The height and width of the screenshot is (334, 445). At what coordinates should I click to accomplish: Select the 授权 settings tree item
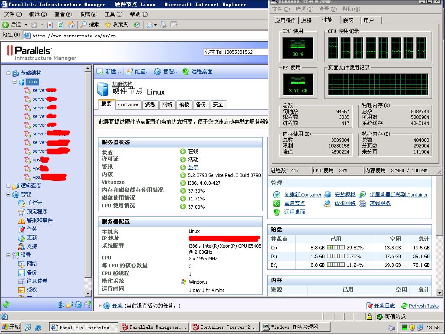pyautogui.click(x=32, y=290)
